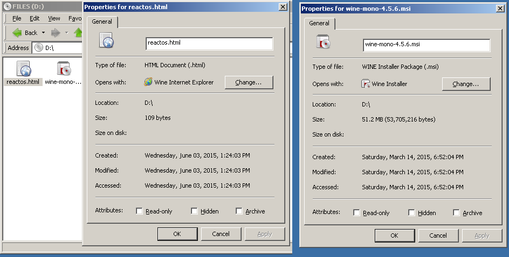Screen dimensions: 509x257
Task: Confirm wine-mono properties with OK
Action: click(395, 235)
